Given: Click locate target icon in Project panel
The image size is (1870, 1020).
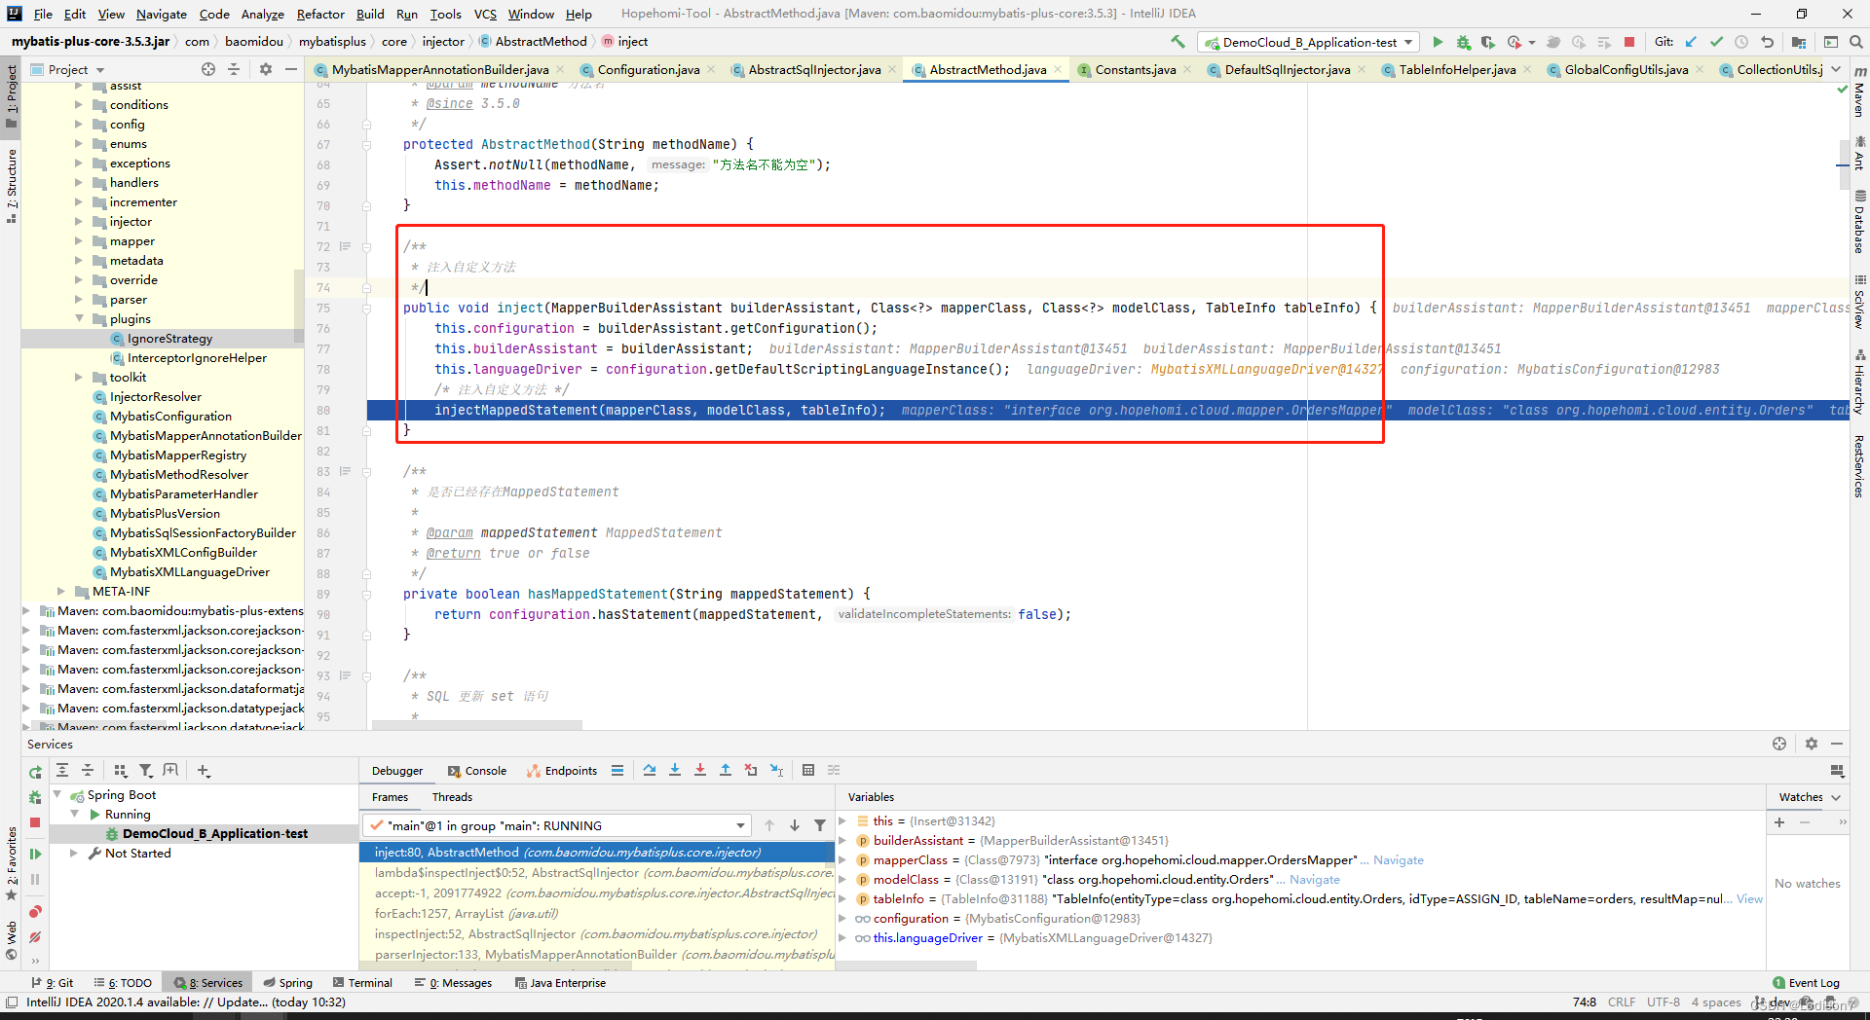Looking at the screenshot, I should (208, 69).
